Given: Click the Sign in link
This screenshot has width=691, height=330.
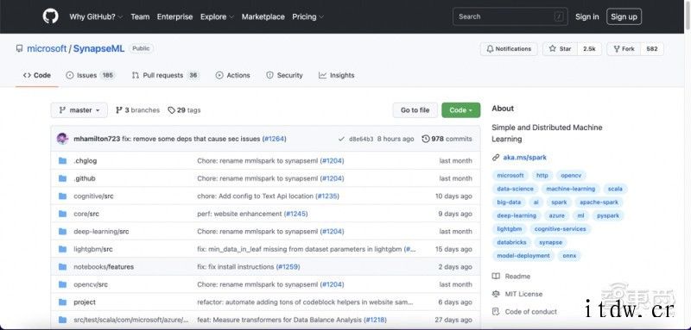Looking at the screenshot, I should (587, 16).
